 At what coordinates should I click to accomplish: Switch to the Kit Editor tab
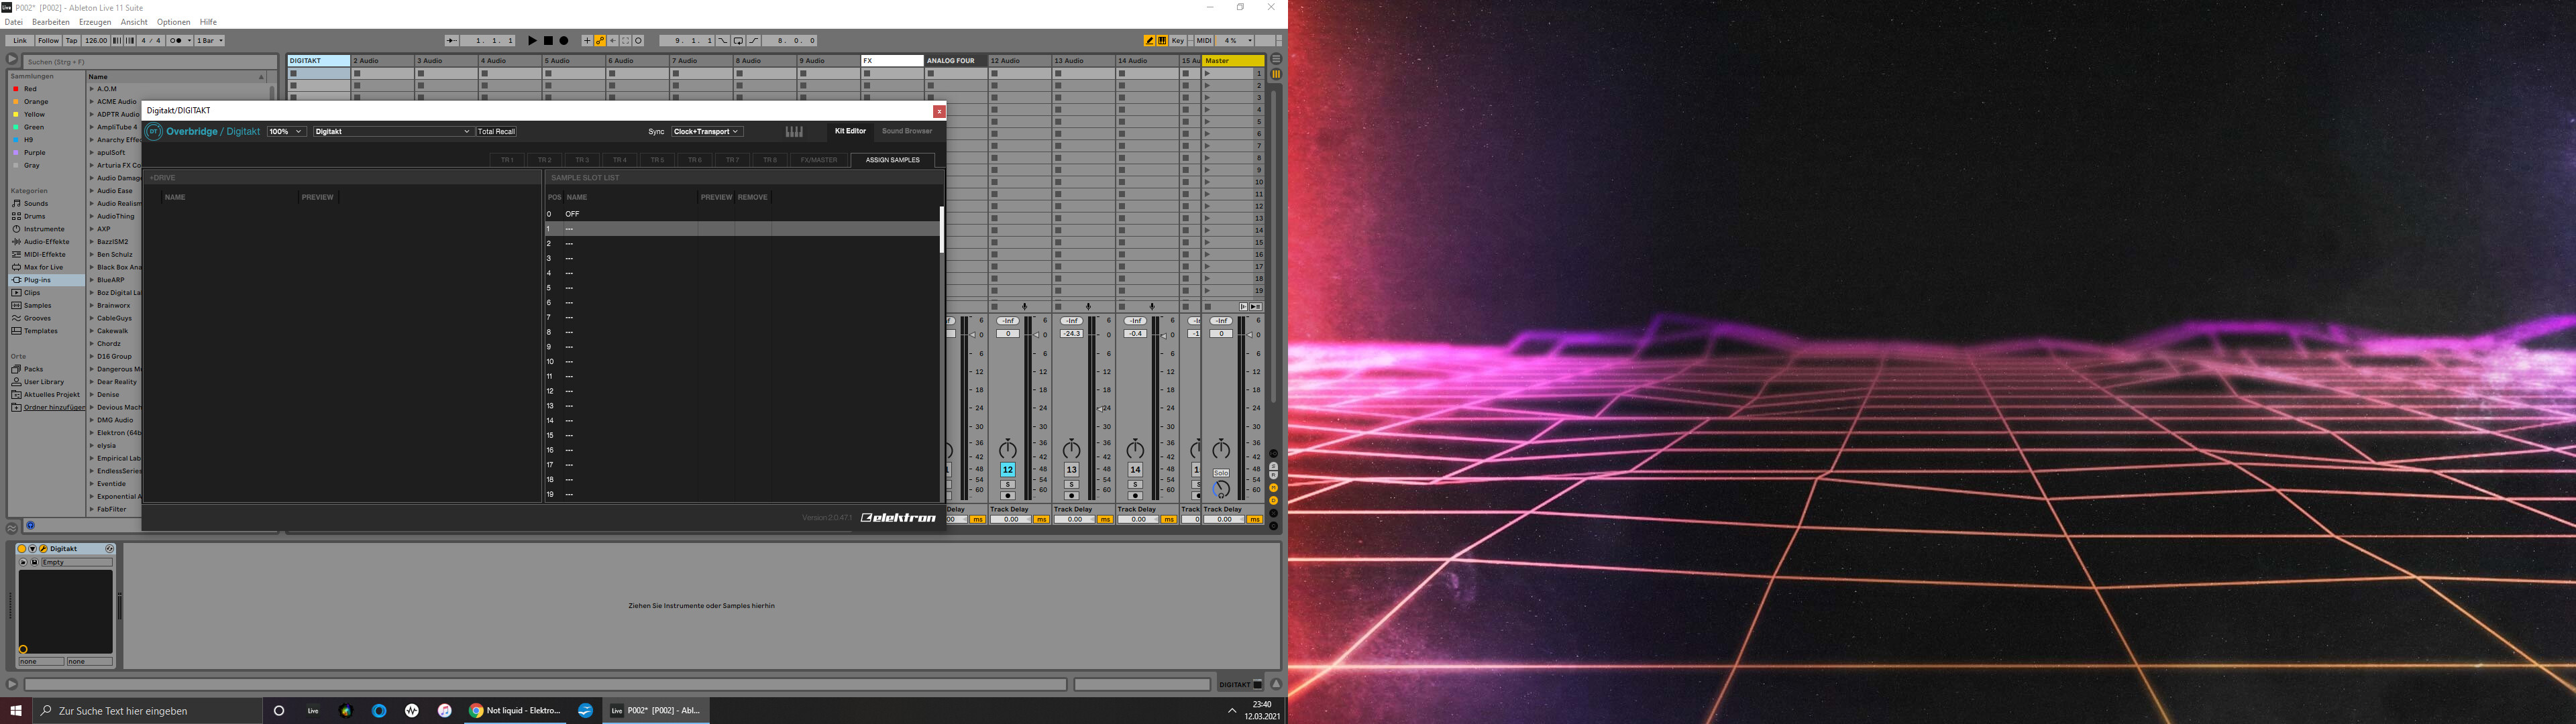(x=850, y=131)
